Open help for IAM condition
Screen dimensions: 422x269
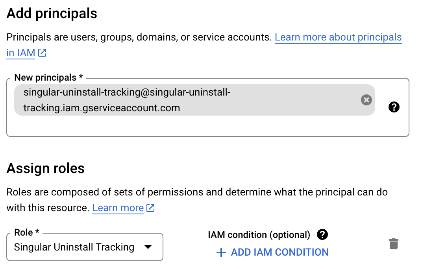coord(322,234)
